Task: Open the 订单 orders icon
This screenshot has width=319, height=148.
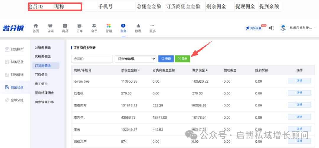Action: click(x=79, y=26)
